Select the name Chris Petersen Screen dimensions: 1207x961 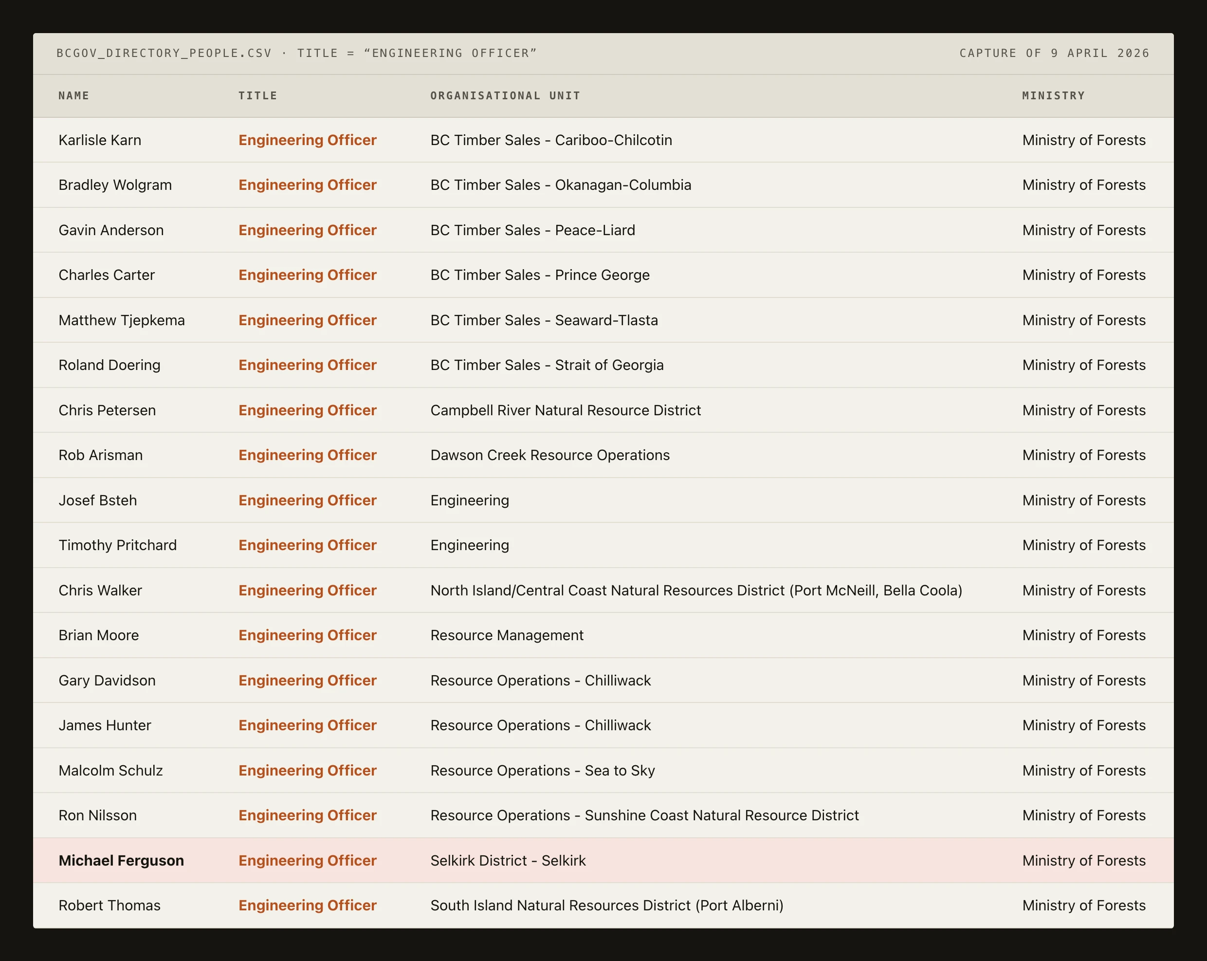[x=107, y=410]
